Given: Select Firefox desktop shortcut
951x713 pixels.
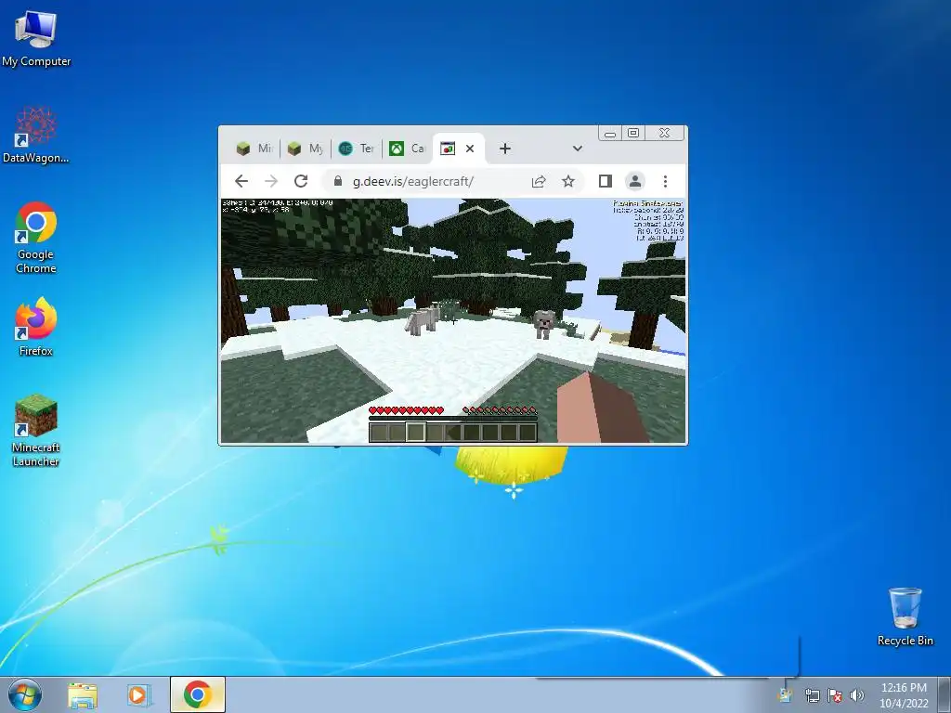Looking at the screenshot, I should (x=36, y=327).
